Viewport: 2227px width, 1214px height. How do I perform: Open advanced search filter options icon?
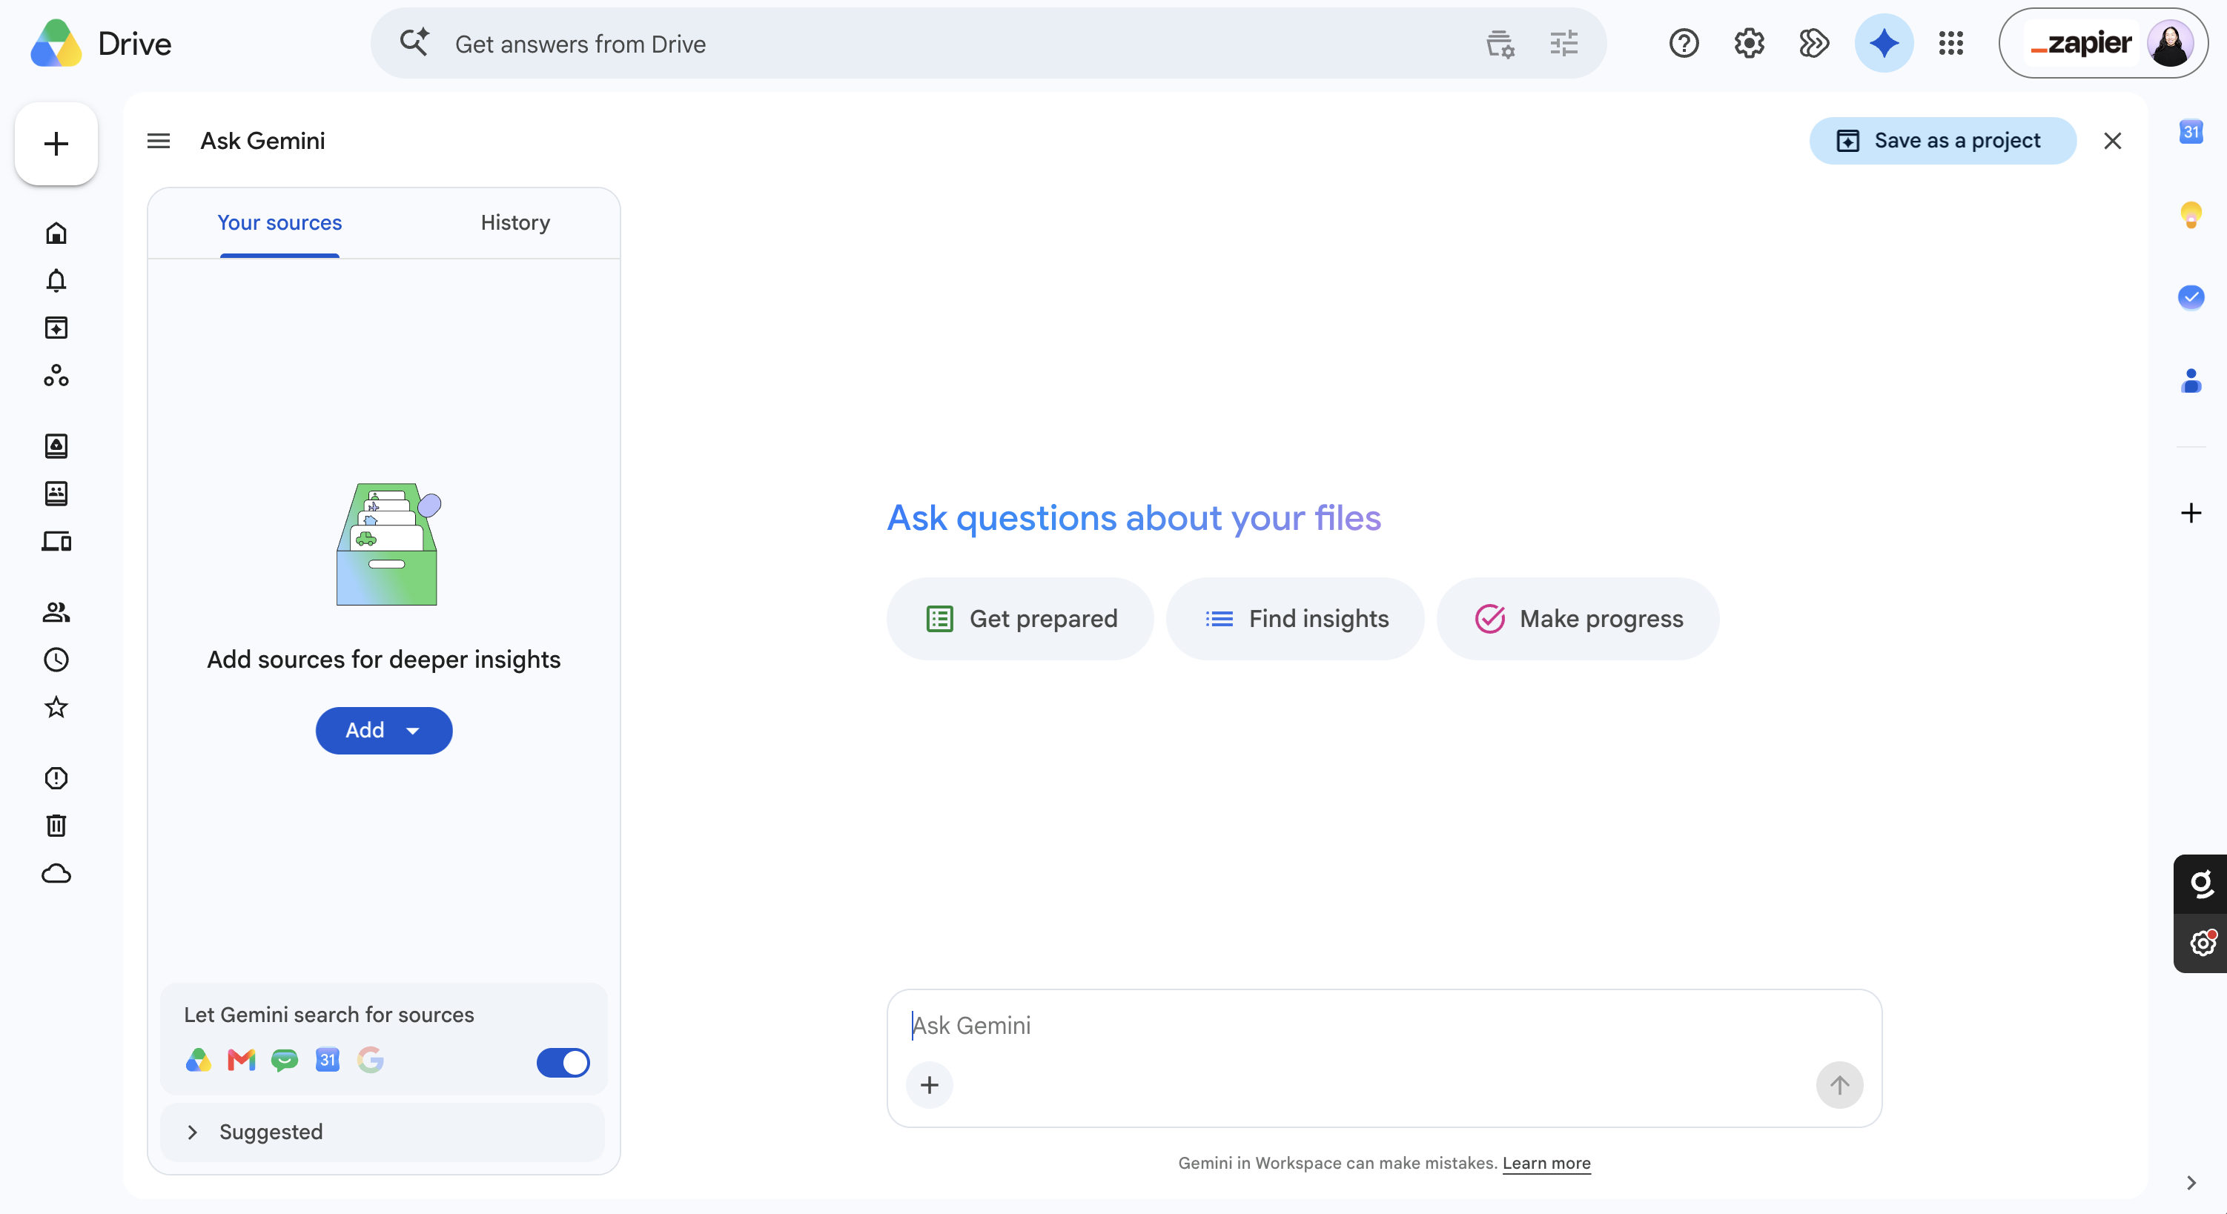(x=1564, y=43)
